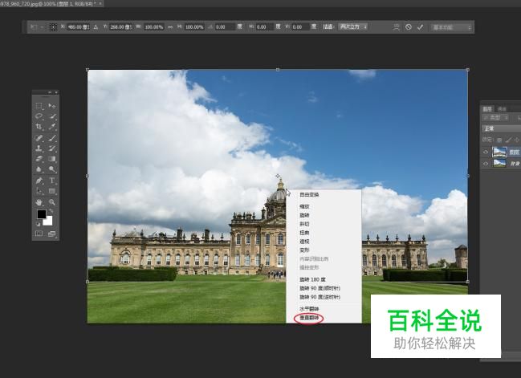Image resolution: width=521 pixels, height=378 pixels.
Task: Switch to the Channels panel tab
Action: point(502,109)
